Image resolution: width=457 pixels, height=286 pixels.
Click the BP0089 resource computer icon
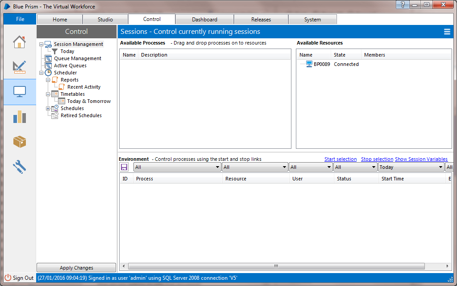309,64
